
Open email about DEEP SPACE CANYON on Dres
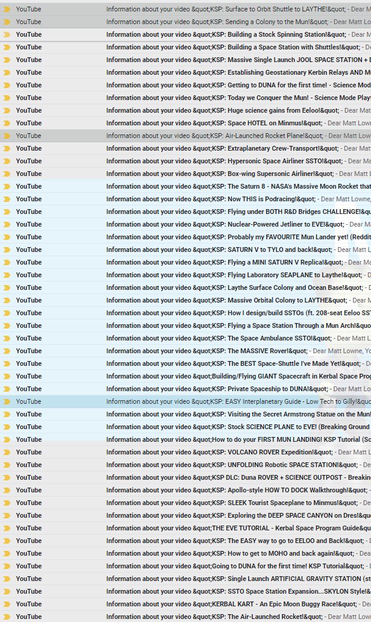(185, 516)
